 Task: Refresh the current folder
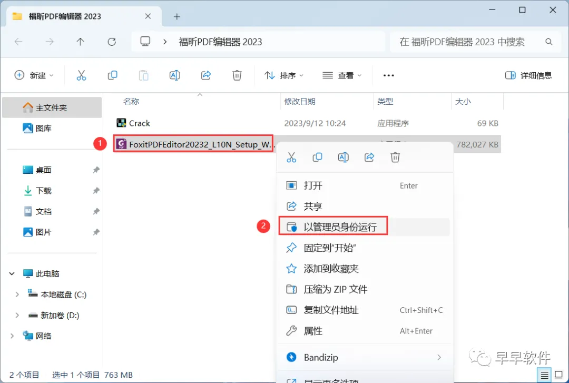[x=112, y=42]
